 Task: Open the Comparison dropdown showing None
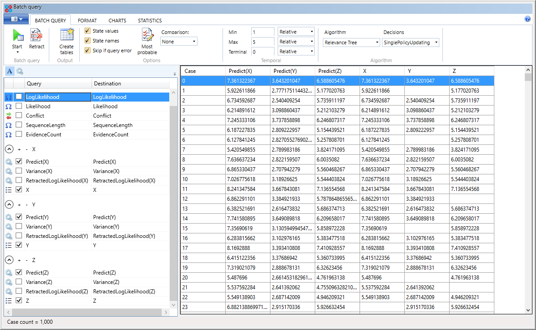coord(177,41)
